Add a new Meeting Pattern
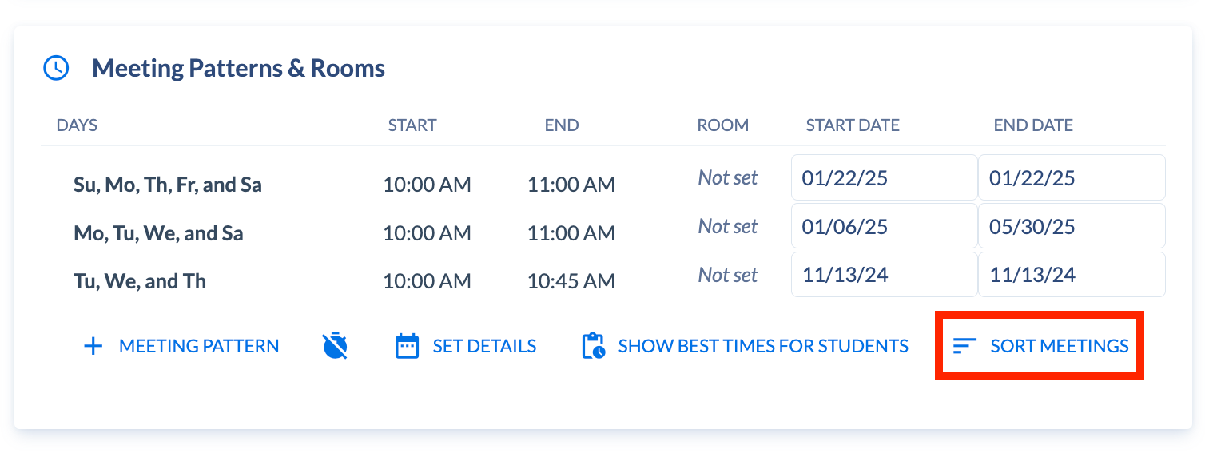This screenshot has height=457, width=1205. [181, 346]
